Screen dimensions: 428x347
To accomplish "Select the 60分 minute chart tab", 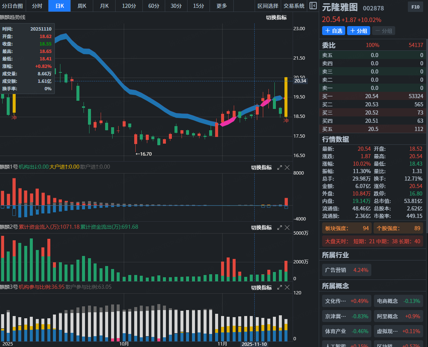I will [x=154, y=6].
